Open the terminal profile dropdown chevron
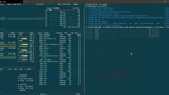The image size is (169, 95). pyautogui.click(x=28, y=2)
